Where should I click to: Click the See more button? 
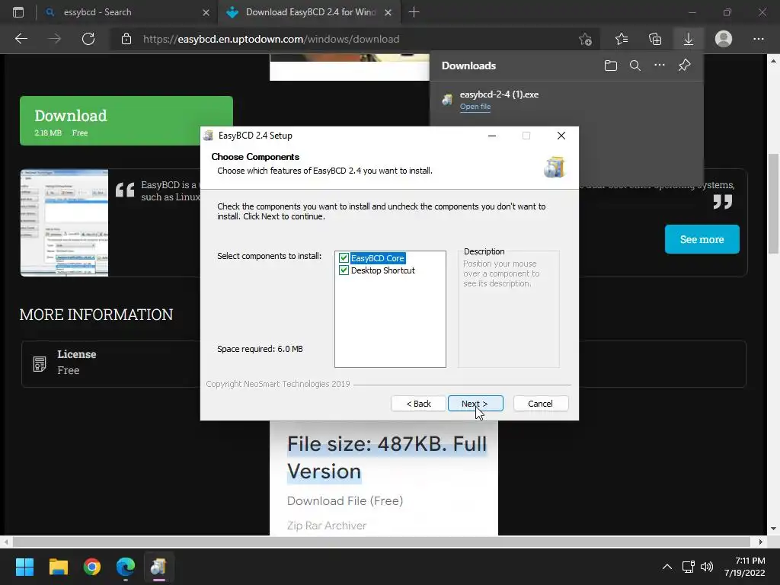(702, 239)
